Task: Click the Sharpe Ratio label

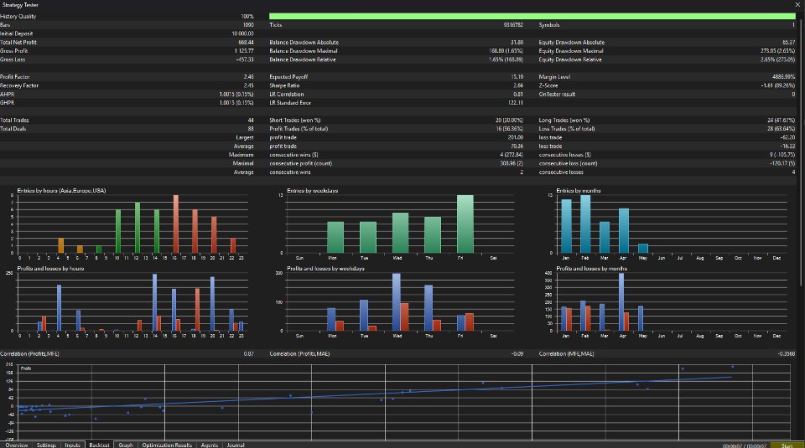Action: pyautogui.click(x=284, y=85)
